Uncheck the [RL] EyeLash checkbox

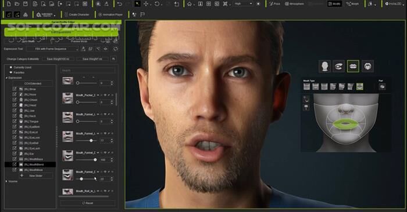point(15,148)
